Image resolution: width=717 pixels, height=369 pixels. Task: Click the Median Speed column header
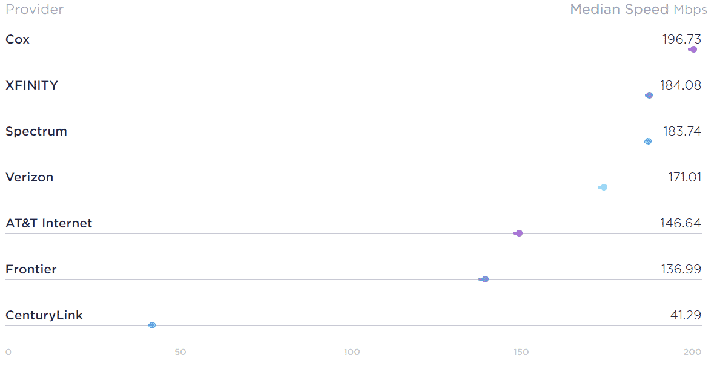point(639,10)
